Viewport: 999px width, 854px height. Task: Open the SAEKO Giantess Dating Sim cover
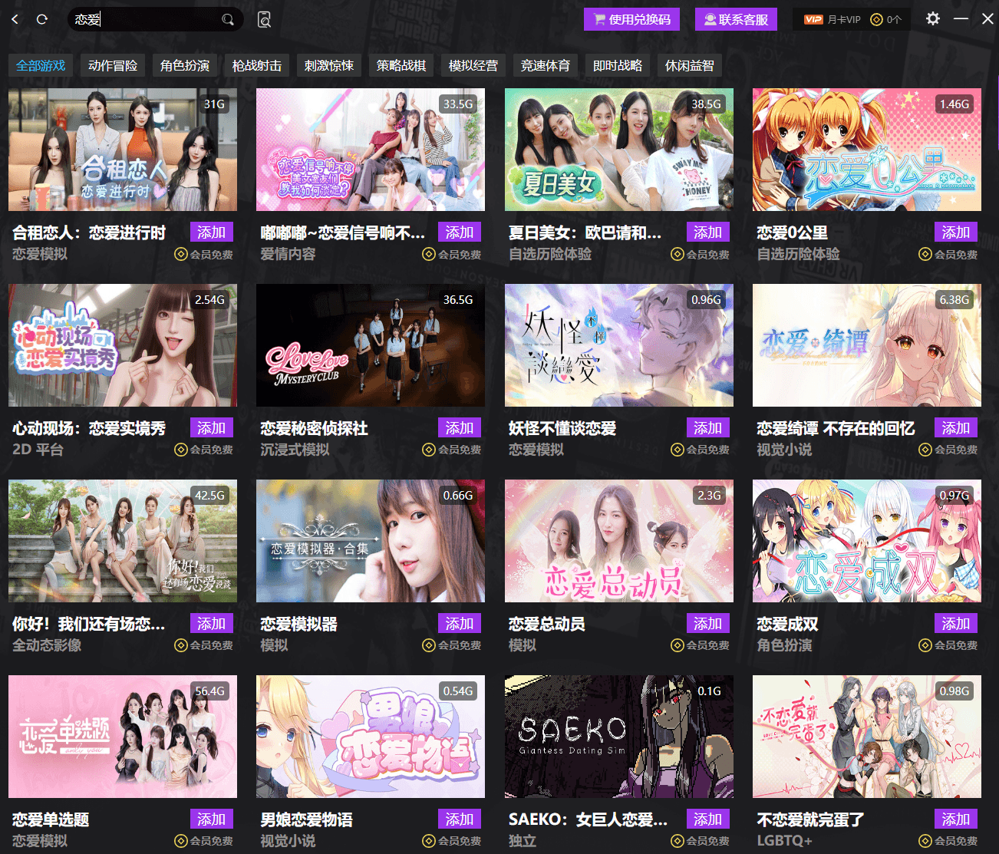(x=619, y=737)
